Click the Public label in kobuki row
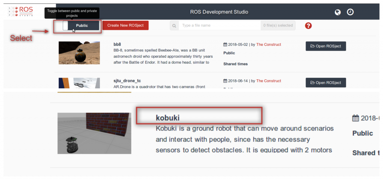This screenshot has height=180, width=383. 362,133
